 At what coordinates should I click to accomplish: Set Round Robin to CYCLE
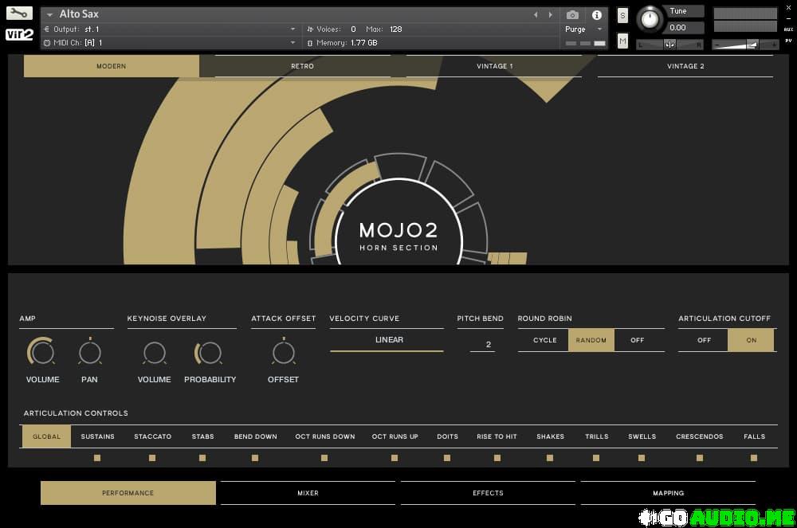click(545, 340)
